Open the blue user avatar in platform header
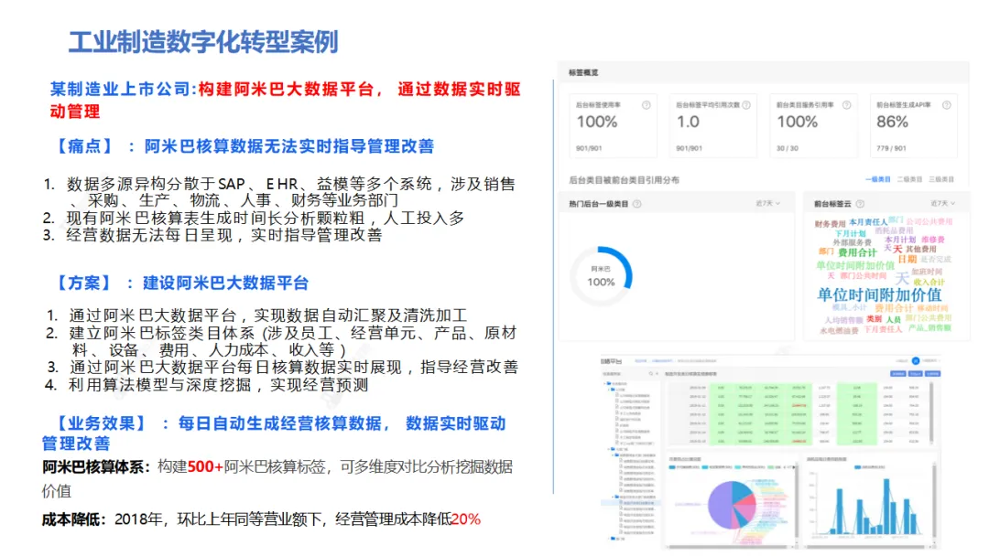989x556 pixels. click(x=916, y=361)
